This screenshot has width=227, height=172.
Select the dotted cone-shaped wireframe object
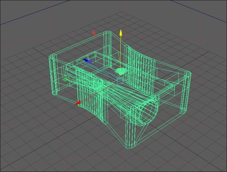click(x=121, y=71)
